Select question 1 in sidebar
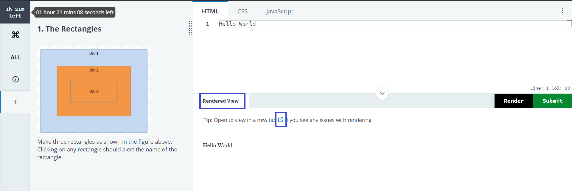572x191 pixels. point(15,102)
